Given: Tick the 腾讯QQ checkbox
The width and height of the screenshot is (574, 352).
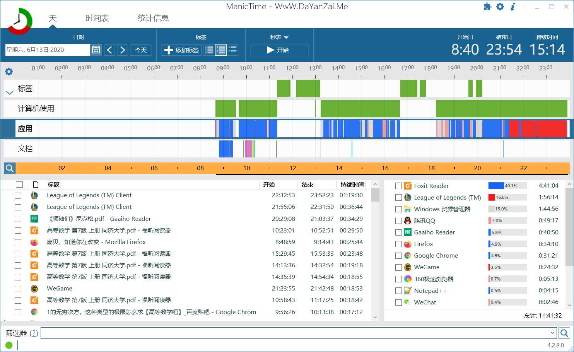Looking at the screenshot, I should coord(398,221).
